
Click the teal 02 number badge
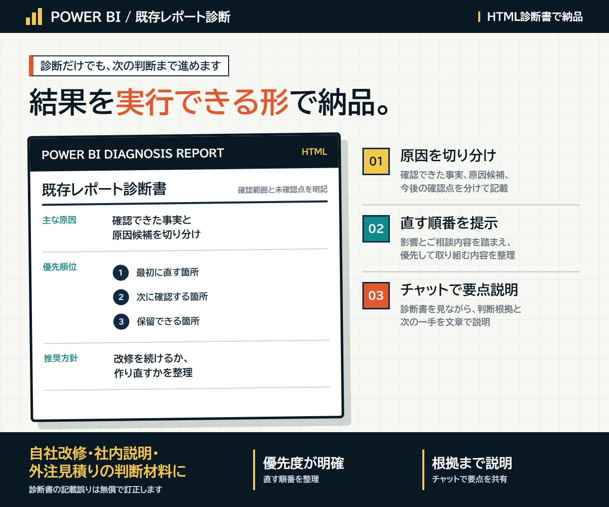(376, 229)
